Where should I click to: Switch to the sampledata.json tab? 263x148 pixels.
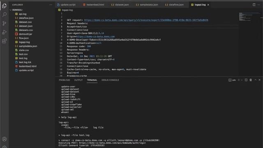147,5
